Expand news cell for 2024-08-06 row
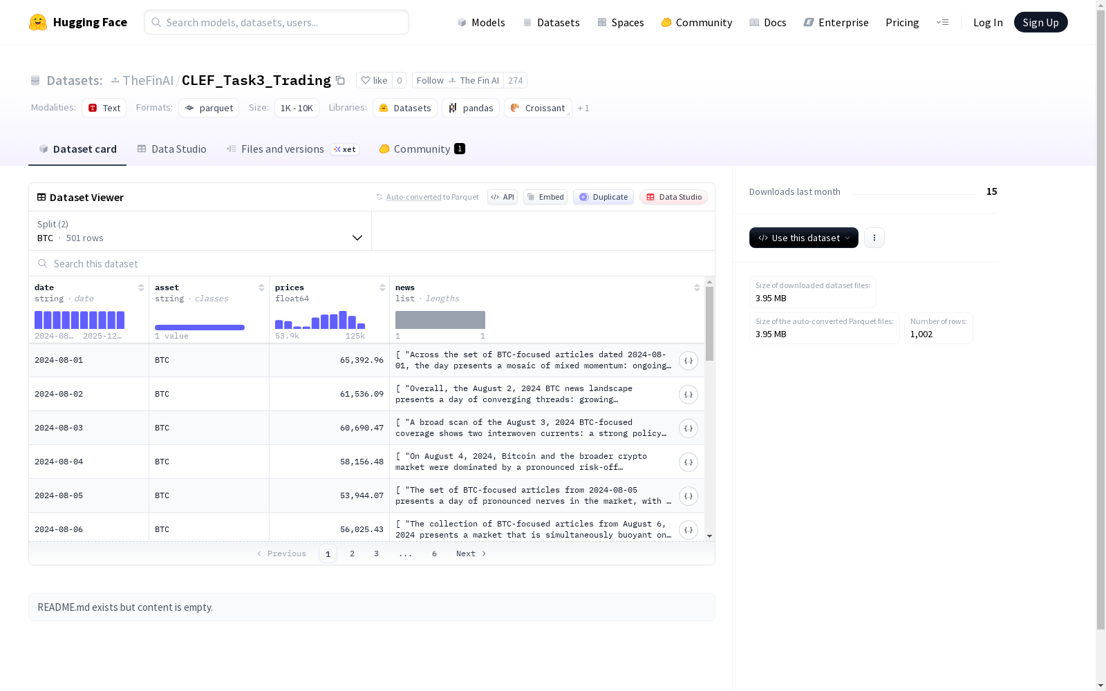The image size is (1106, 691). tap(688, 530)
